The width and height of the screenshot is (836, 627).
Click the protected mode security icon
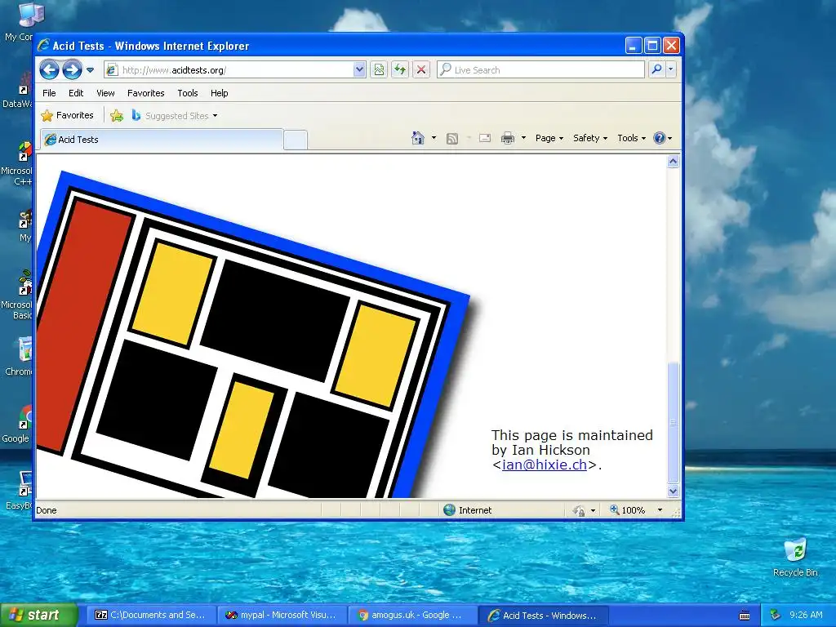[579, 511]
